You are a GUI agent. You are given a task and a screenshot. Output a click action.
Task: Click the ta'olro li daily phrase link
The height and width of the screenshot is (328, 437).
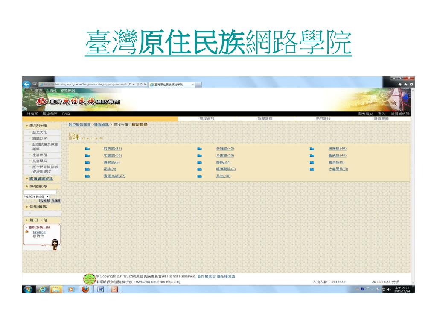(40, 232)
